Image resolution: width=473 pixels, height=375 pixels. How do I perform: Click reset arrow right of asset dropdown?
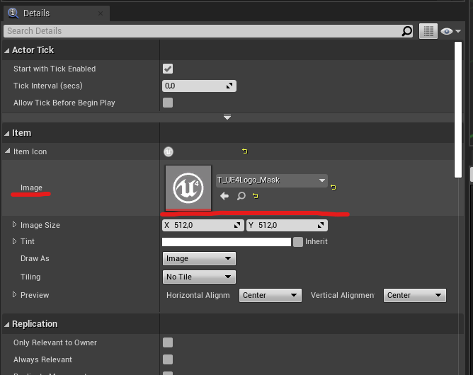pyautogui.click(x=333, y=187)
